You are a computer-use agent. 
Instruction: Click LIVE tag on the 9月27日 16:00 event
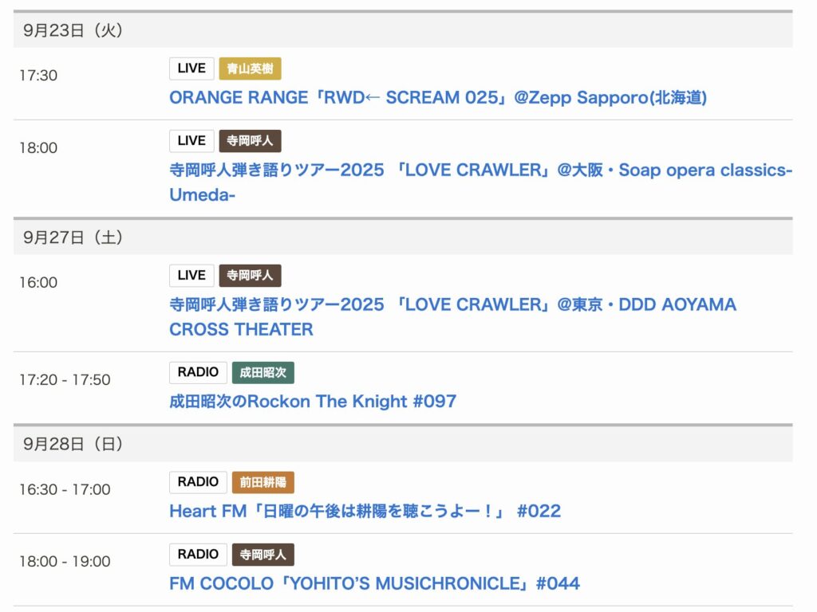point(191,276)
